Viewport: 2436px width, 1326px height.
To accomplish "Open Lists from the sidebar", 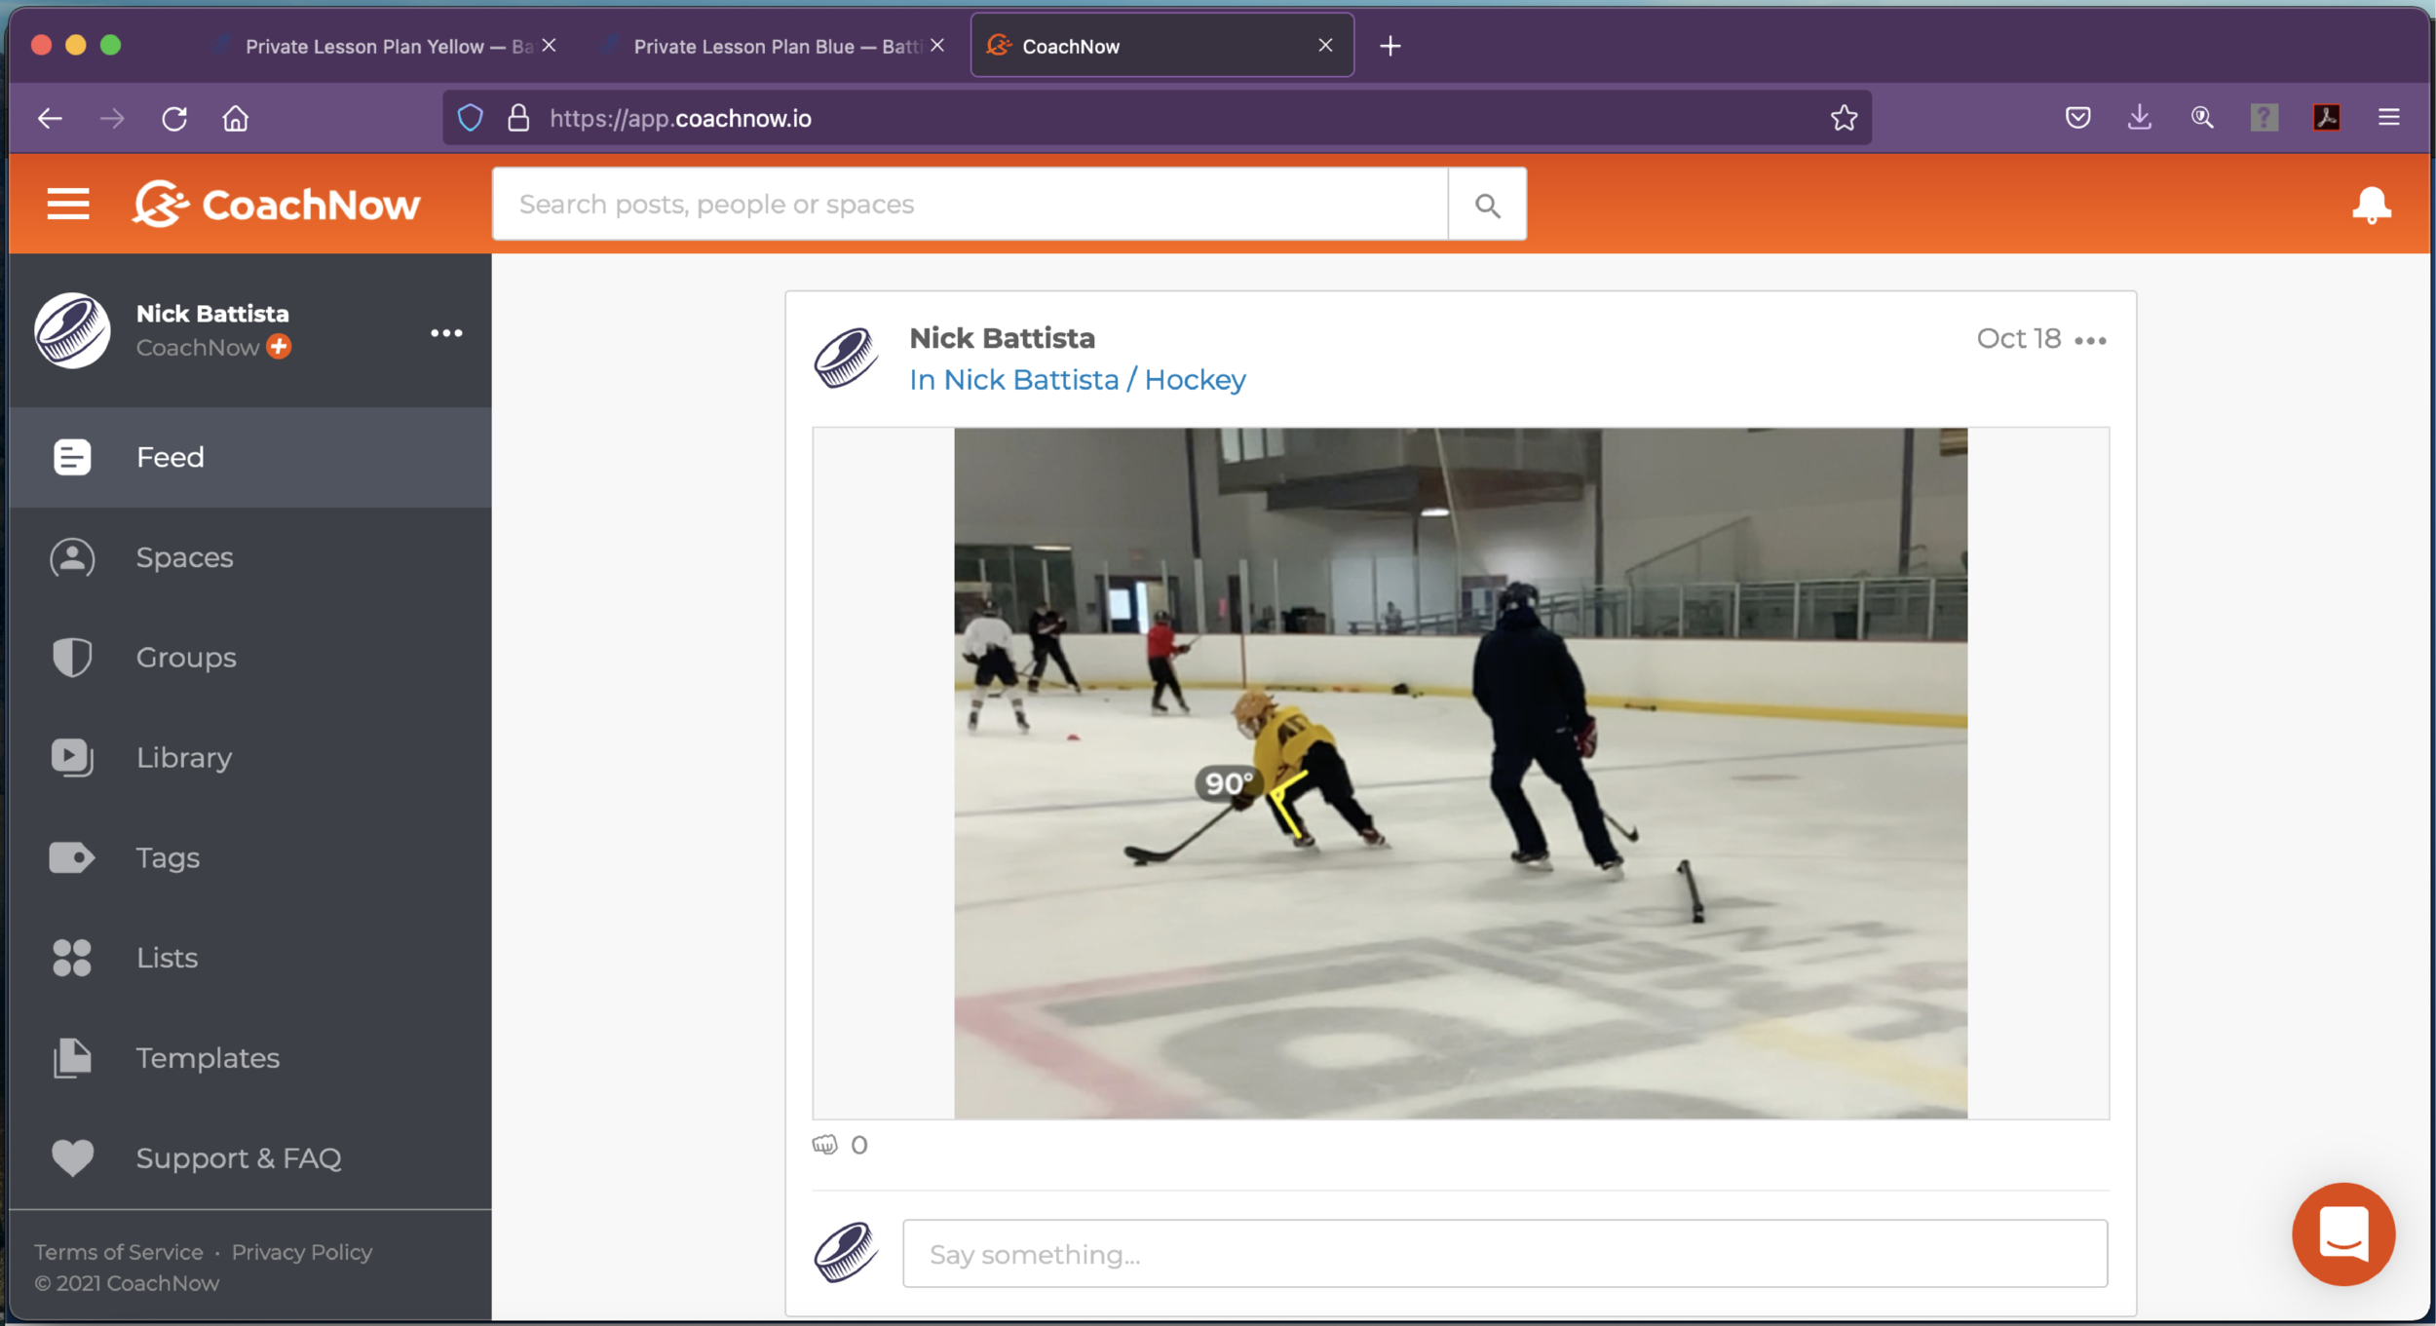I will (x=167, y=959).
